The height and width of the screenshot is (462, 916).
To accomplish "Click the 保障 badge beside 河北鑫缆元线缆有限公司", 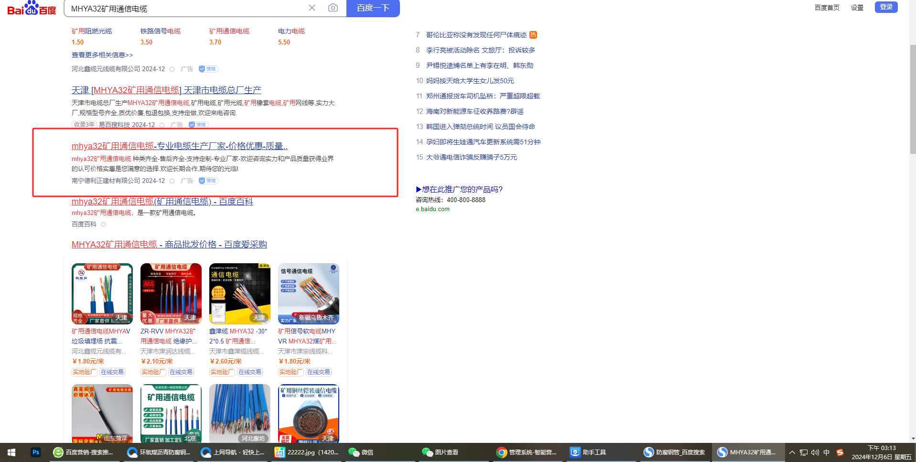I will pyautogui.click(x=208, y=69).
